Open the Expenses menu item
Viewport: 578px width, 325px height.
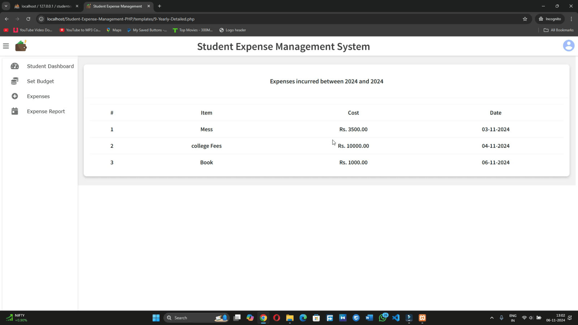[x=38, y=96]
